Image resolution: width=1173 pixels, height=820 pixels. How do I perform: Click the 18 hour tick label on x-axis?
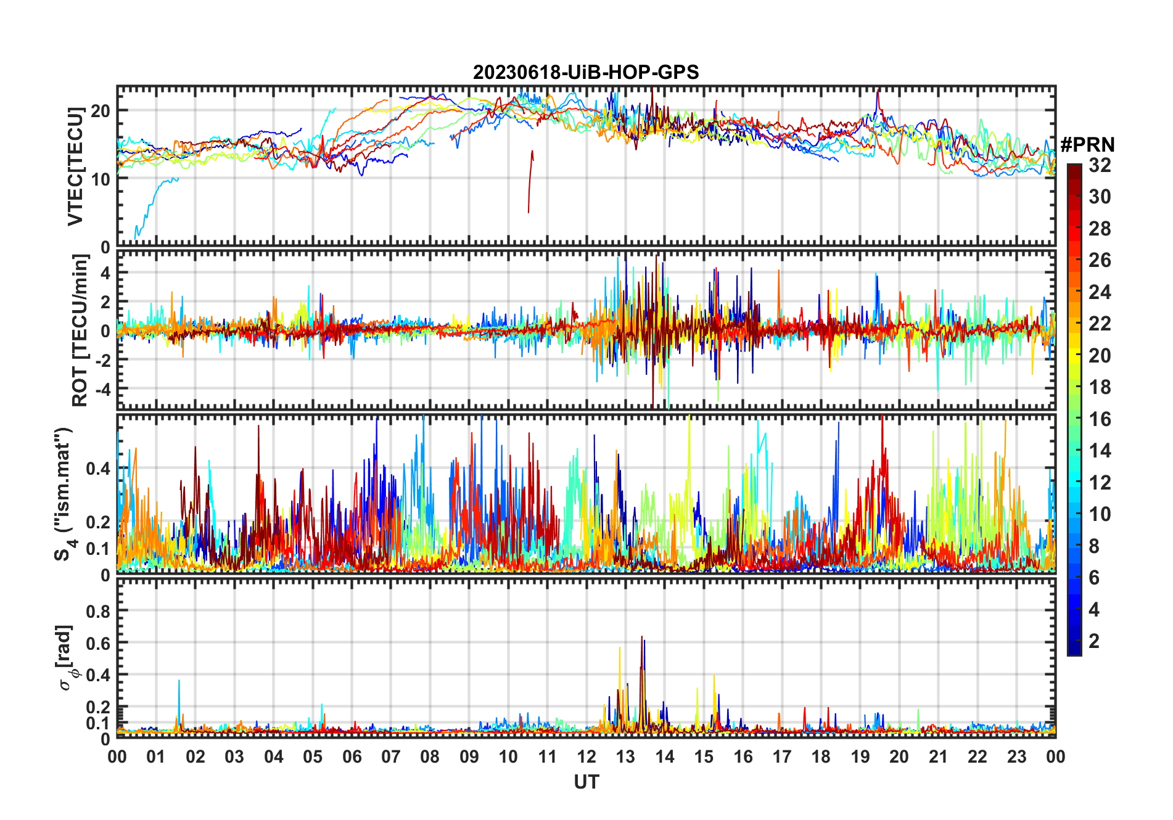[821, 756]
